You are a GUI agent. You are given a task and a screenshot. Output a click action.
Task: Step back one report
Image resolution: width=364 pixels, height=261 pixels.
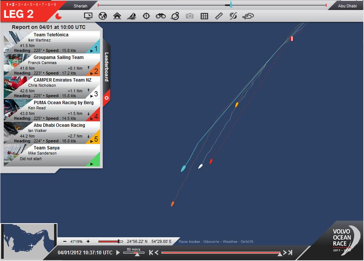point(157,252)
